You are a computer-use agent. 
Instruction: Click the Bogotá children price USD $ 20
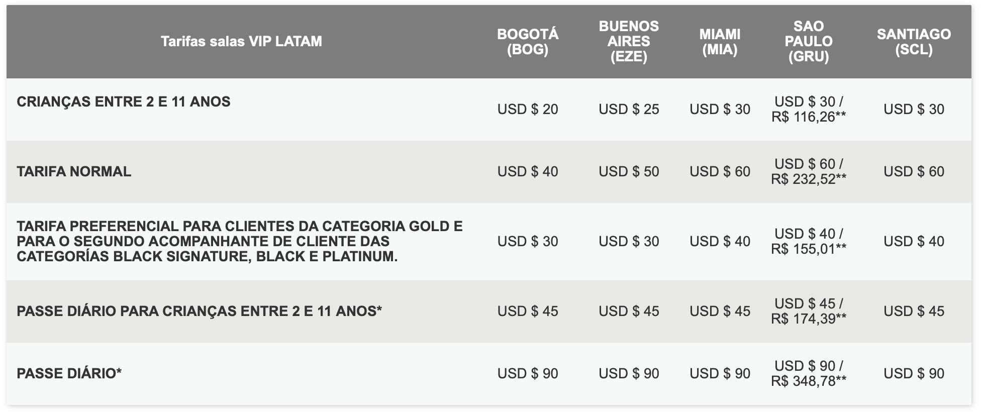[528, 109]
